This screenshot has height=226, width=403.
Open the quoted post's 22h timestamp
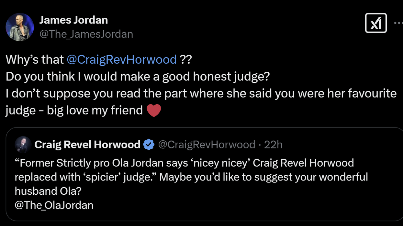pos(273,144)
